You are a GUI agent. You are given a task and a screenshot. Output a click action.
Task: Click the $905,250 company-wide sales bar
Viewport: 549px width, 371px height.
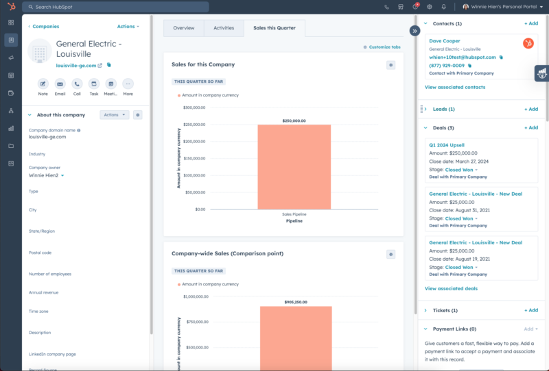296,339
